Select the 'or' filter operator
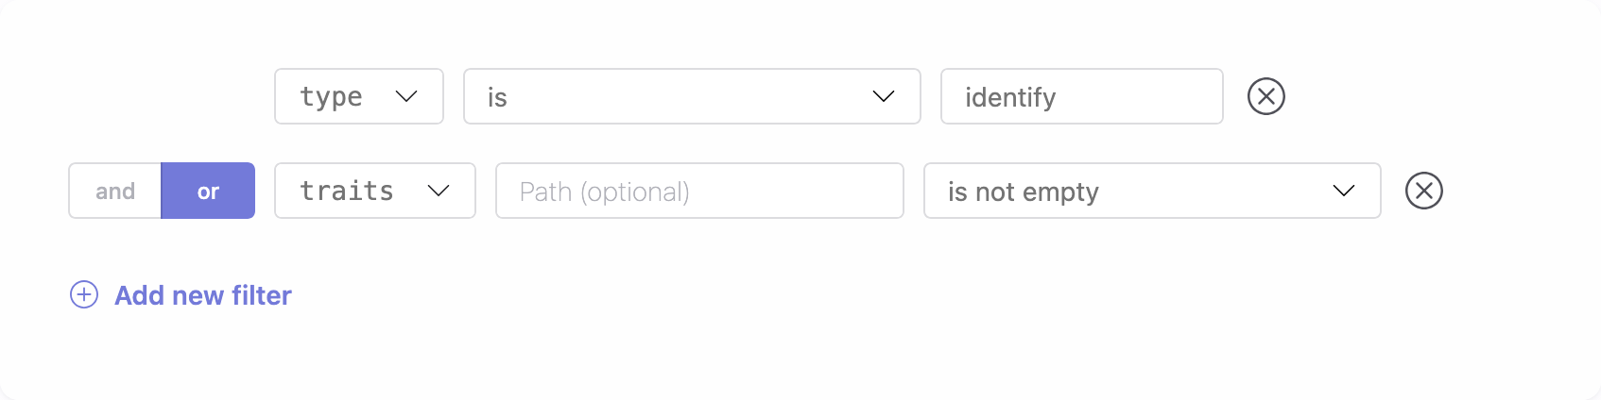 tap(208, 191)
